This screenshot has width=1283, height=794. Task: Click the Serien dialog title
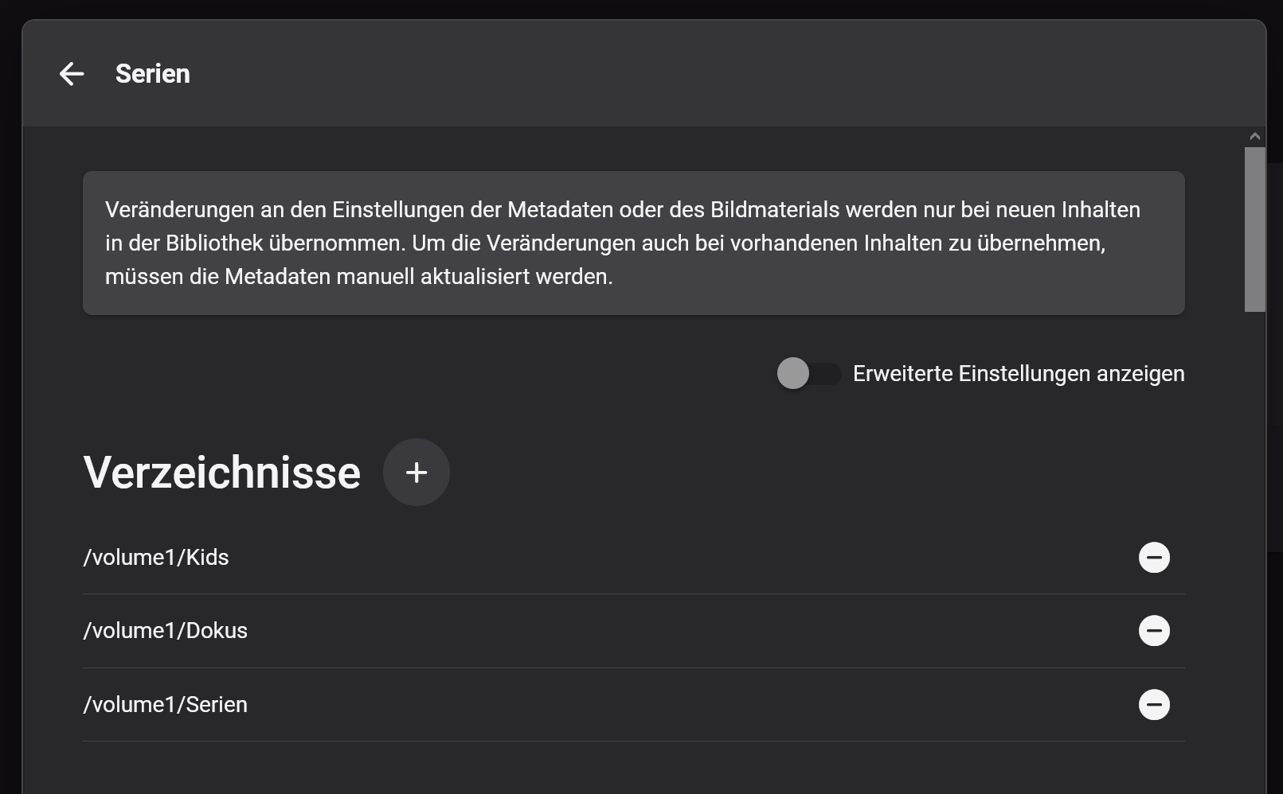153,74
